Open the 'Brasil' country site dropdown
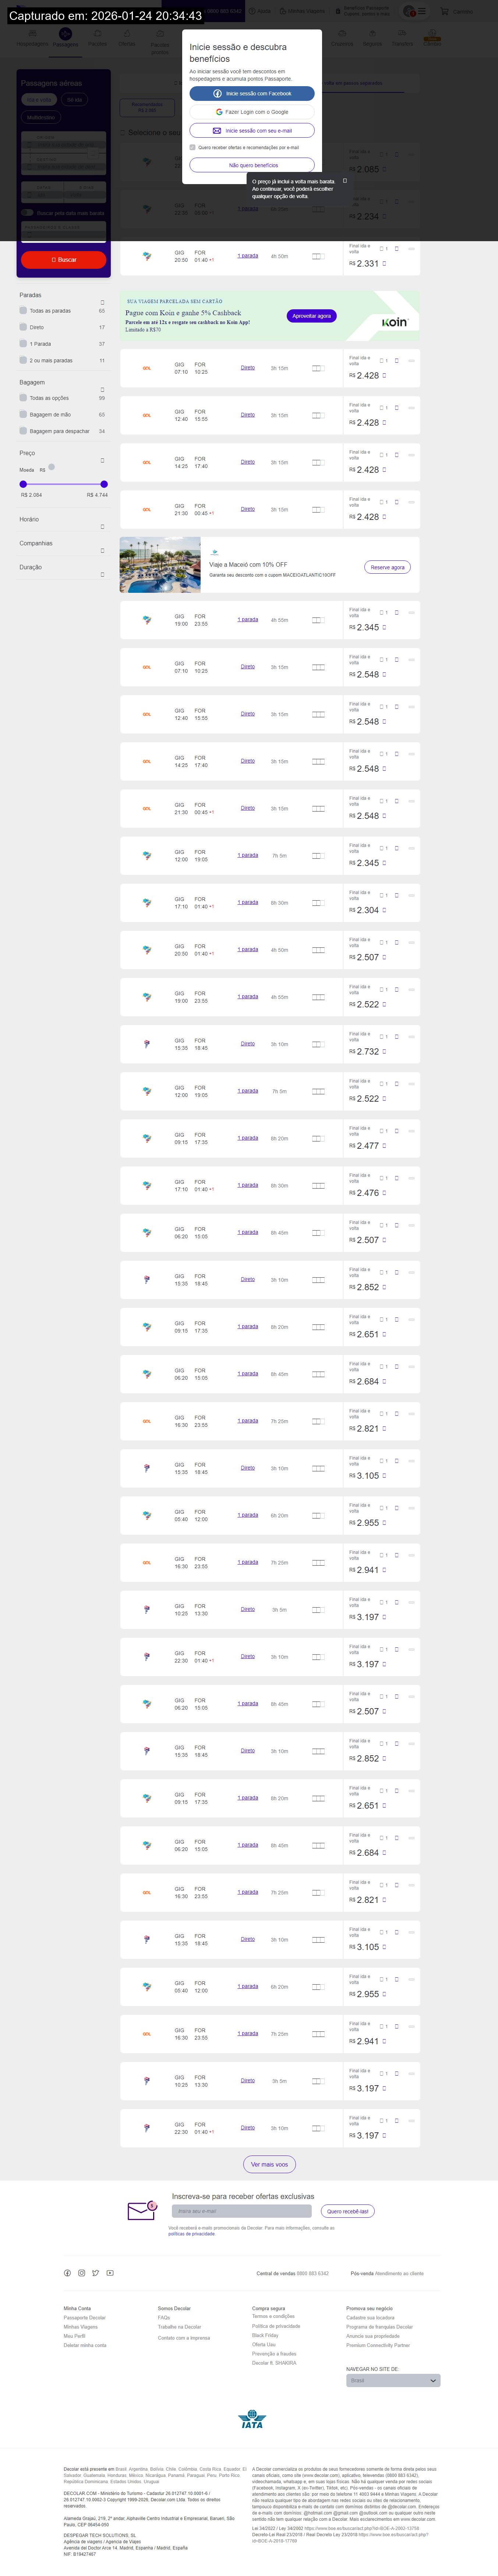This screenshot has width=498, height=2576. (393, 2381)
